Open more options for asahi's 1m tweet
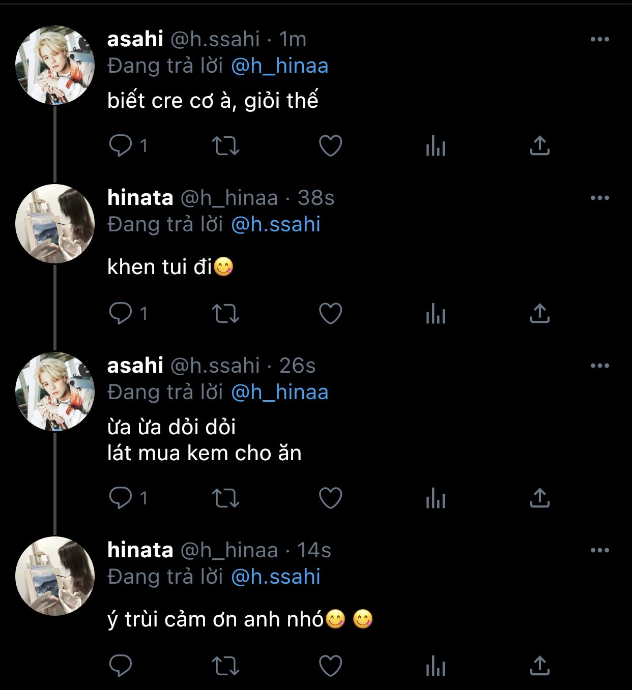632x690 pixels. (x=599, y=39)
